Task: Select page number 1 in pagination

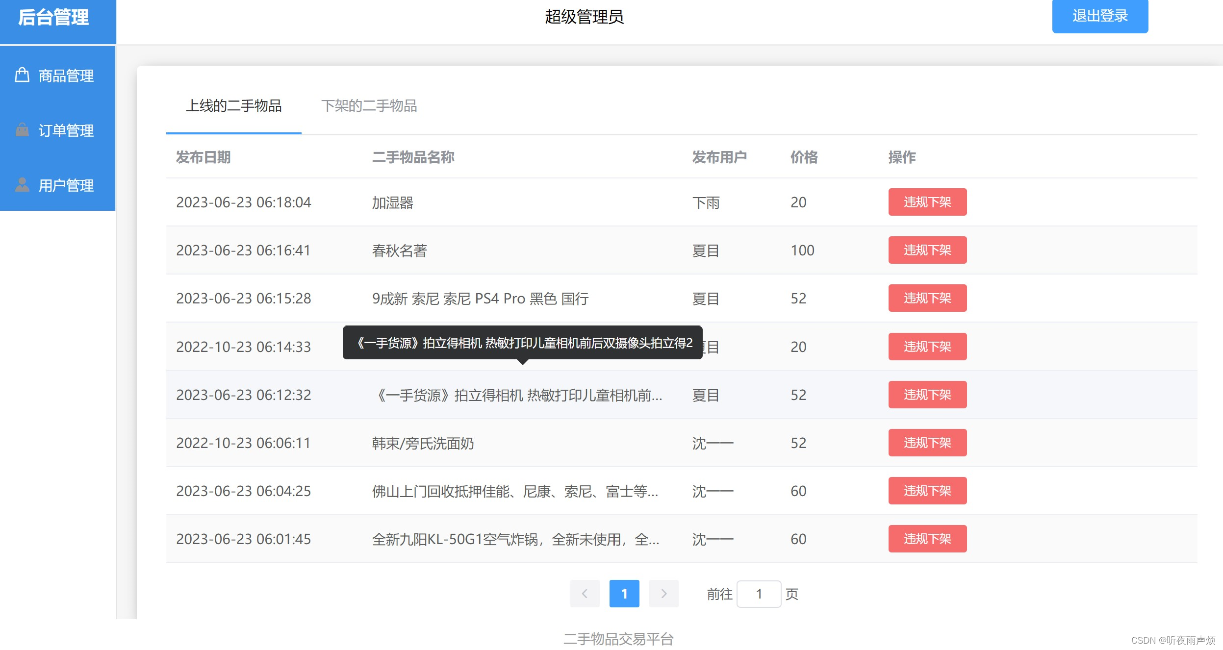Action: click(x=624, y=594)
